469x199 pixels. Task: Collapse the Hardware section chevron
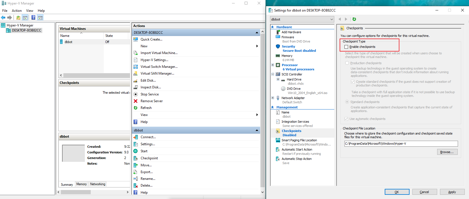click(x=273, y=27)
